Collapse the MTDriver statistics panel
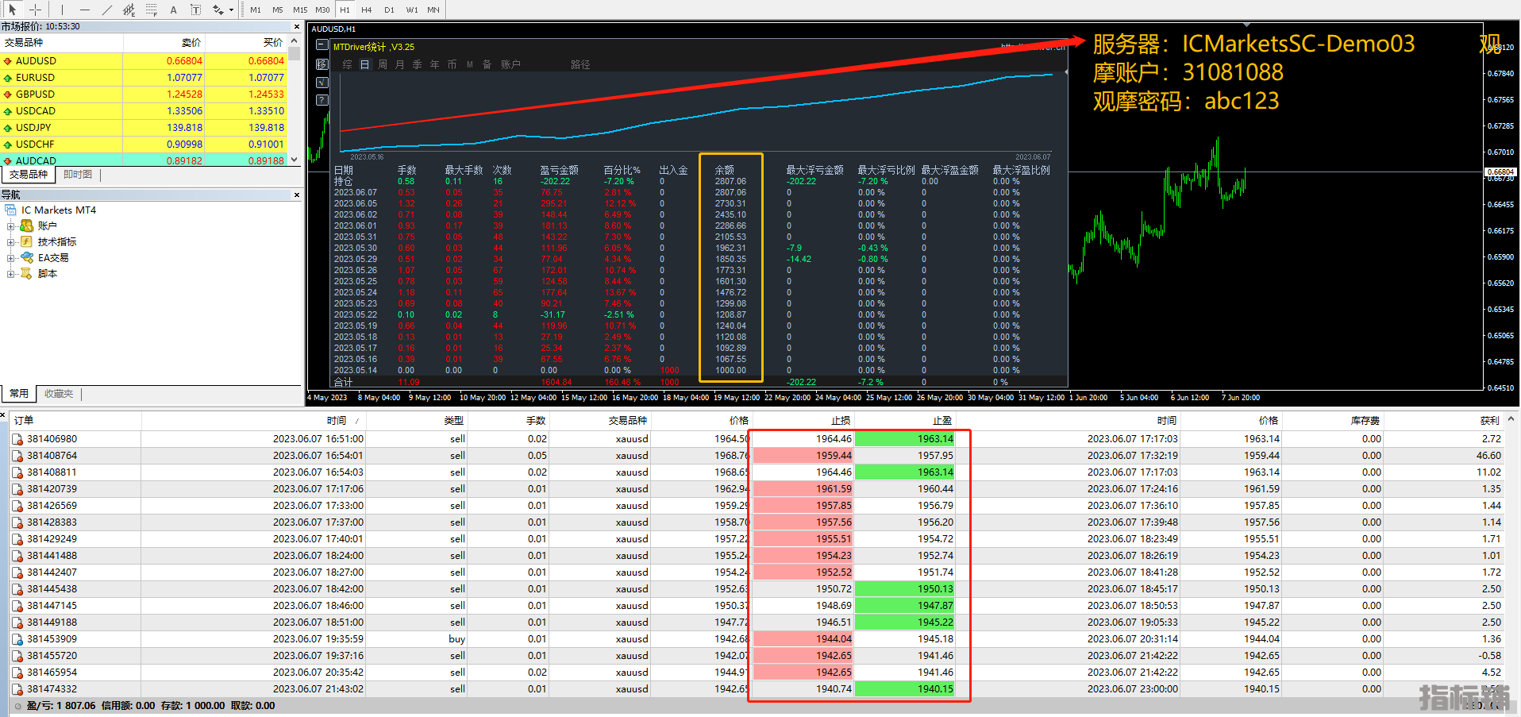The image size is (1521, 717). click(322, 46)
